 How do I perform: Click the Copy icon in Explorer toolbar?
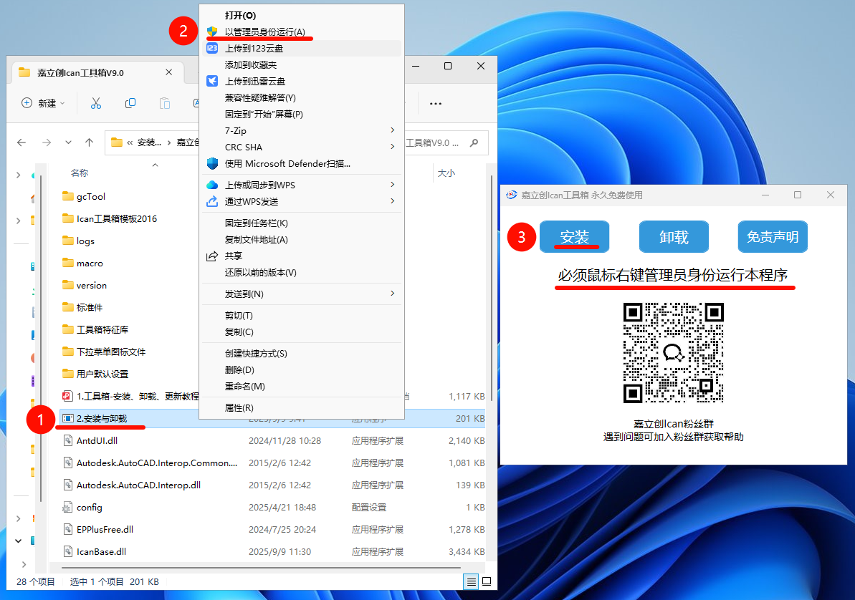click(x=130, y=103)
